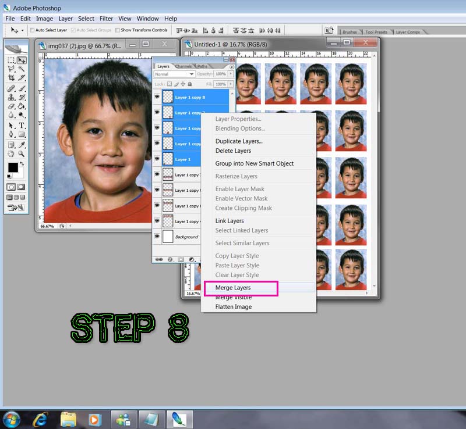Open the Layers panel flyout menu arrow
Image resolution: width=466 pixels, height=429 pixels.
click(232, 67)
